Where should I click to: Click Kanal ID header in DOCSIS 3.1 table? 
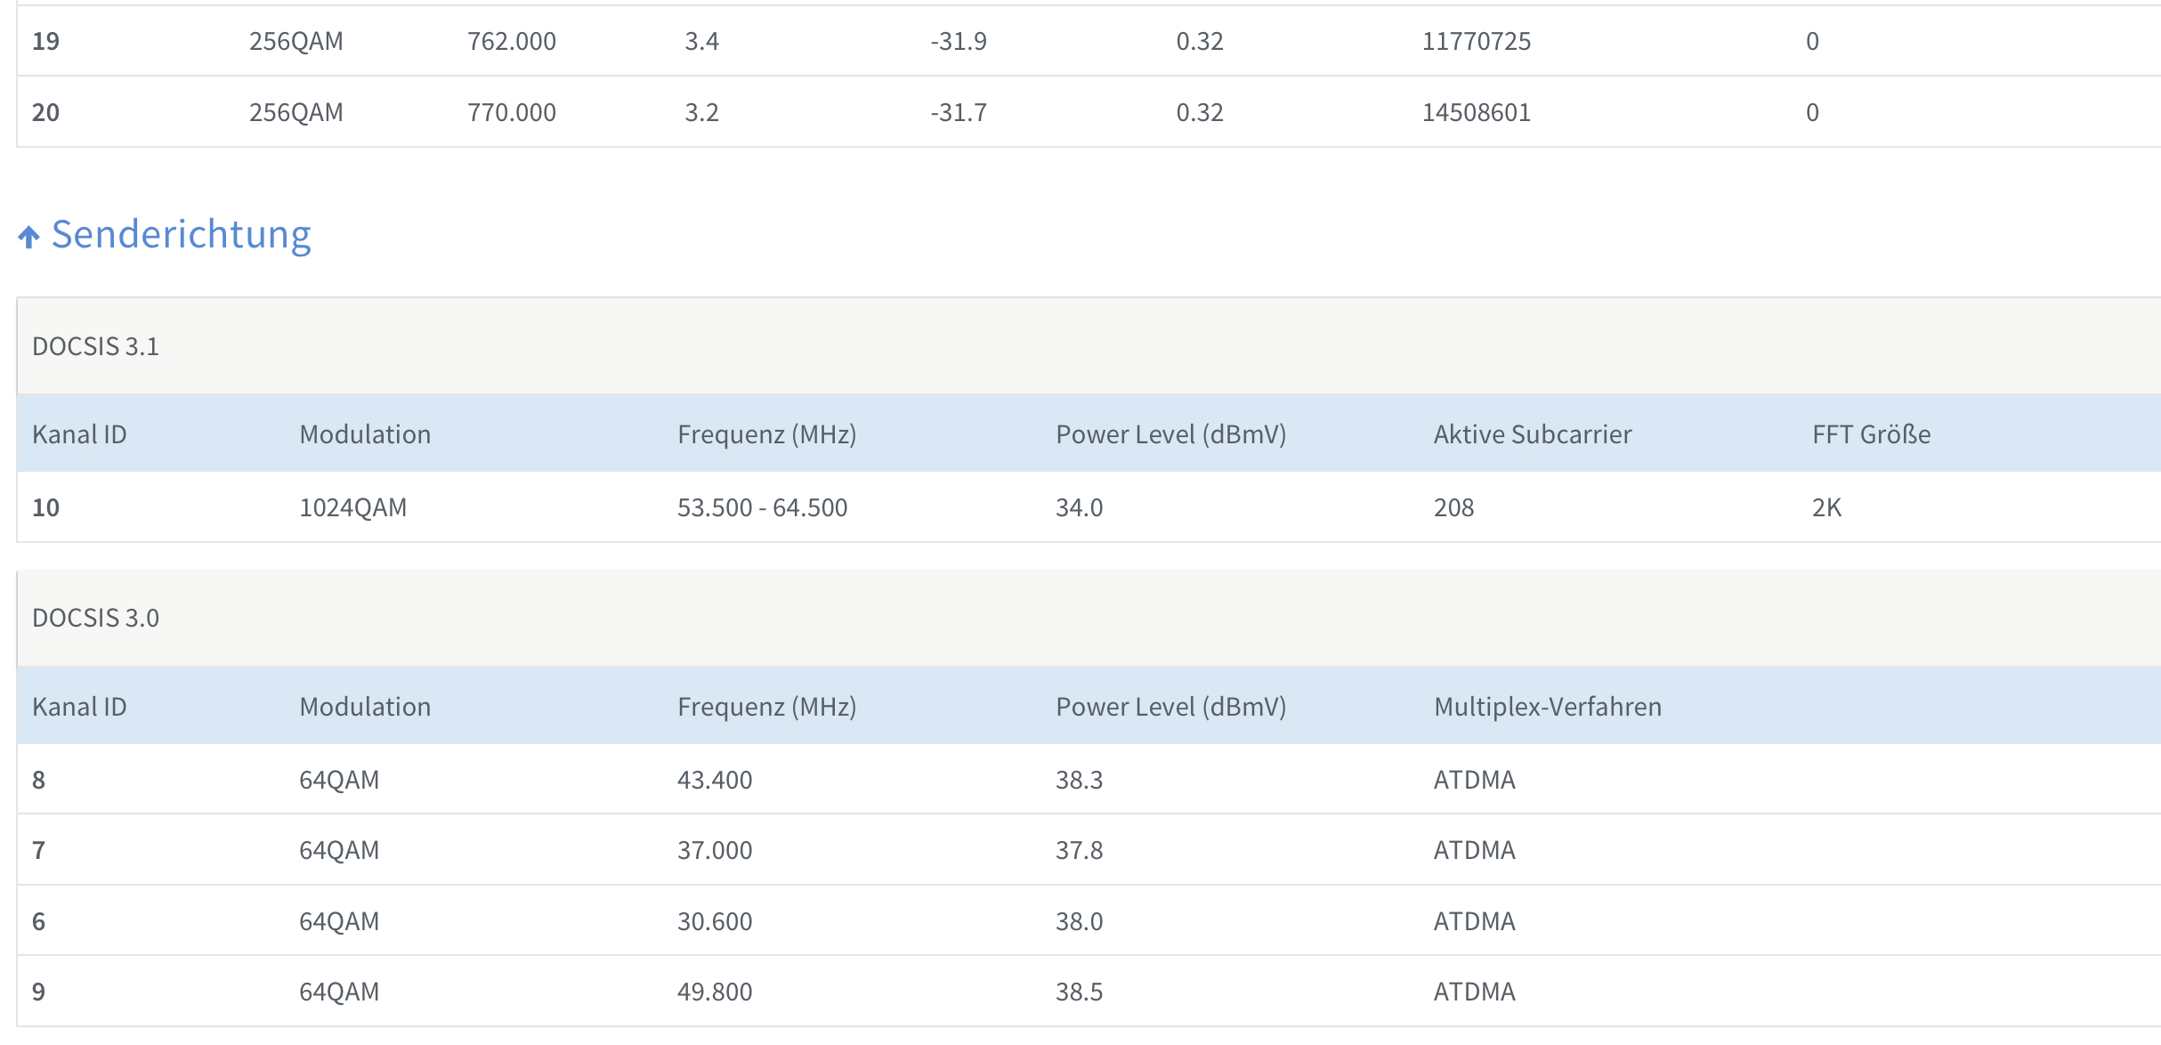coord(79,434)
